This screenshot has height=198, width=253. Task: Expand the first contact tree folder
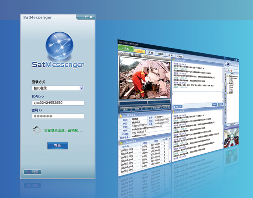pyautogui.click(x=228, y=76)
